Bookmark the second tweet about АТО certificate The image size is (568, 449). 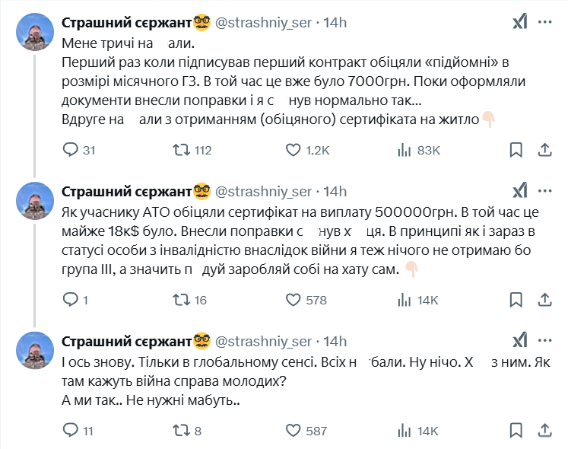click(x=516, y=300)
